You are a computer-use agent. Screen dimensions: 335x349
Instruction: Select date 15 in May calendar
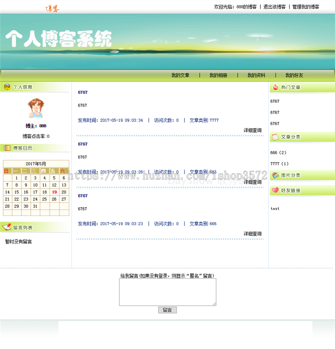[17, 192]
